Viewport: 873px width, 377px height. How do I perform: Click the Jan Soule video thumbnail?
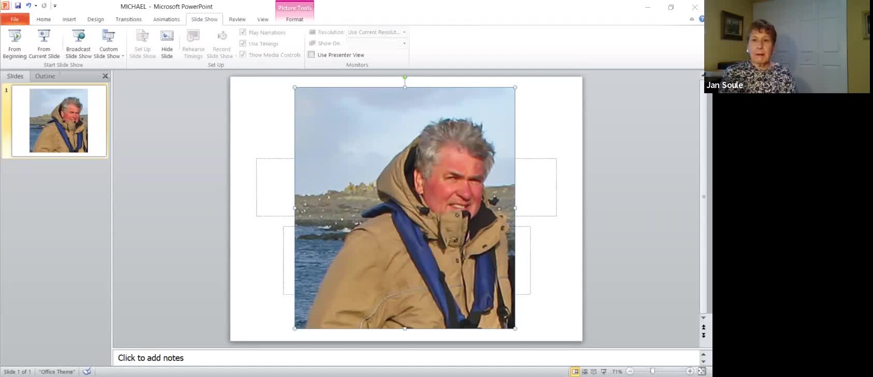coord(787,47)
